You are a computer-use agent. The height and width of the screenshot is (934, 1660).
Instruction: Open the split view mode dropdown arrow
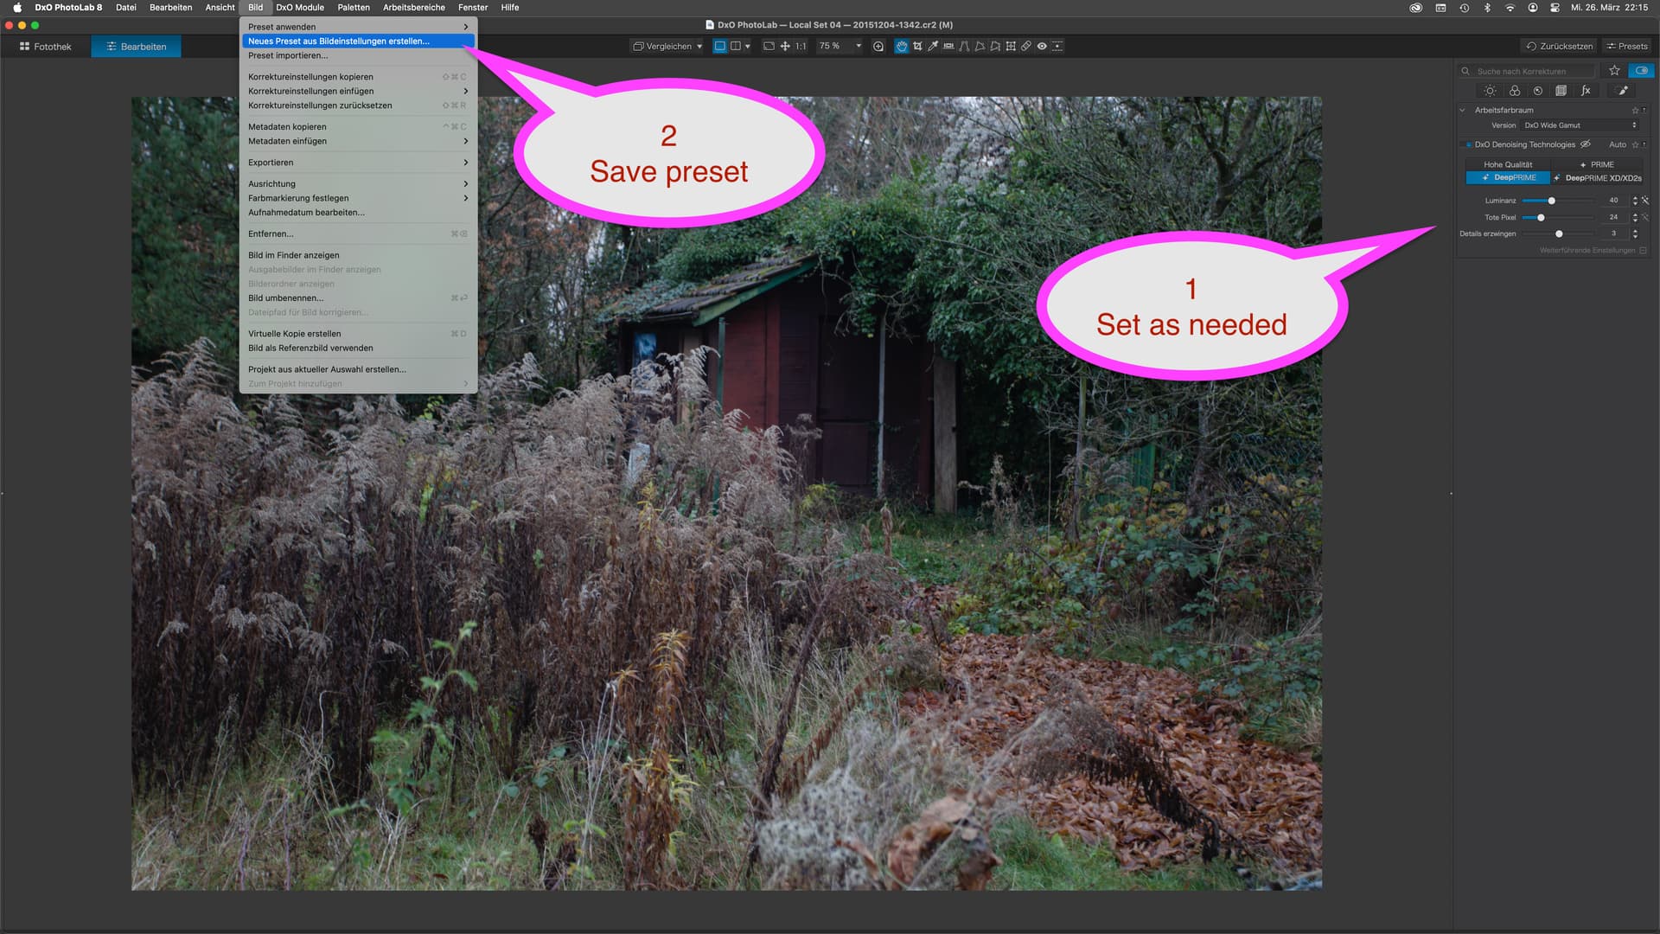pos(748,46)
